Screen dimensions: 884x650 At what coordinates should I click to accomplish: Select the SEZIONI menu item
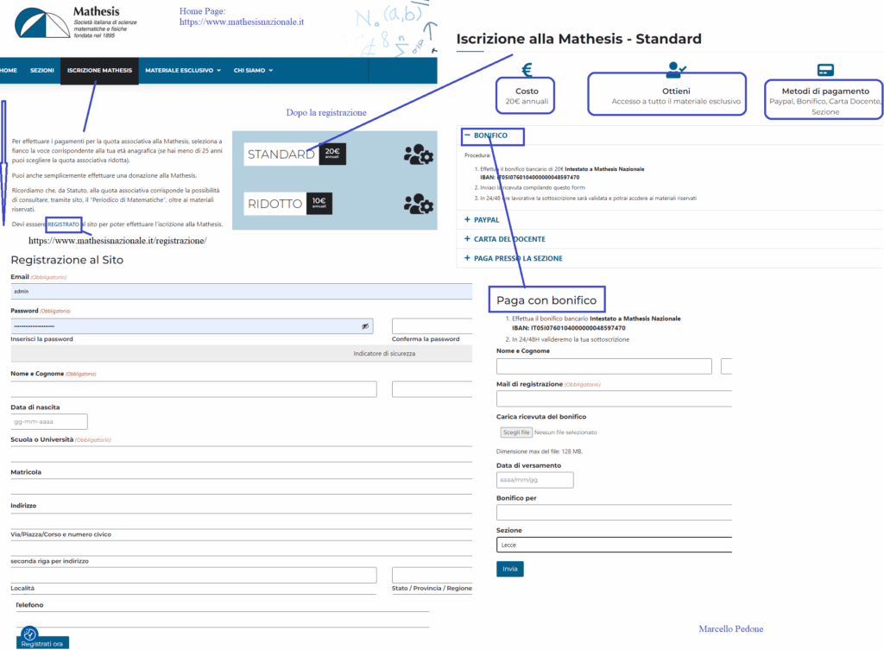pos(42,70)
